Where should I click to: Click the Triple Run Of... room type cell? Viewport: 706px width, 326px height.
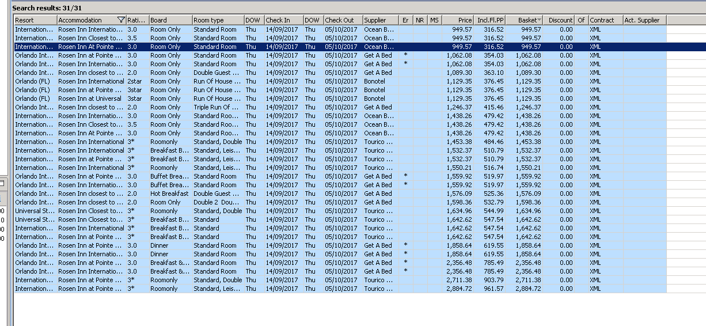click(x=215, y=107)
